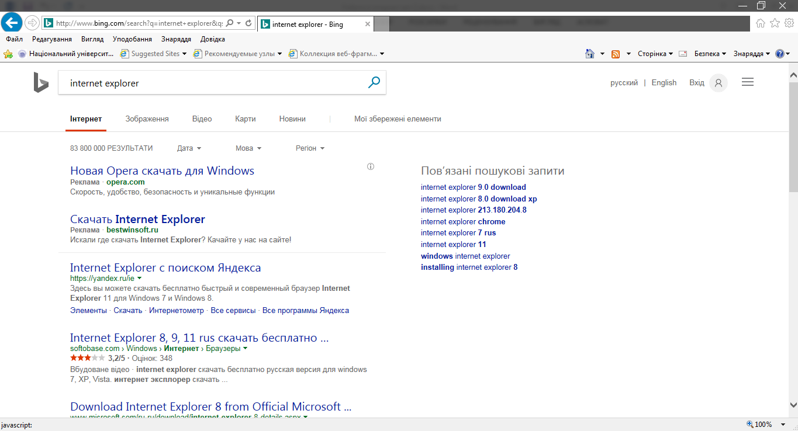Click the forward navigation arrow
798x431 pixels.
(x=32, y=23)
